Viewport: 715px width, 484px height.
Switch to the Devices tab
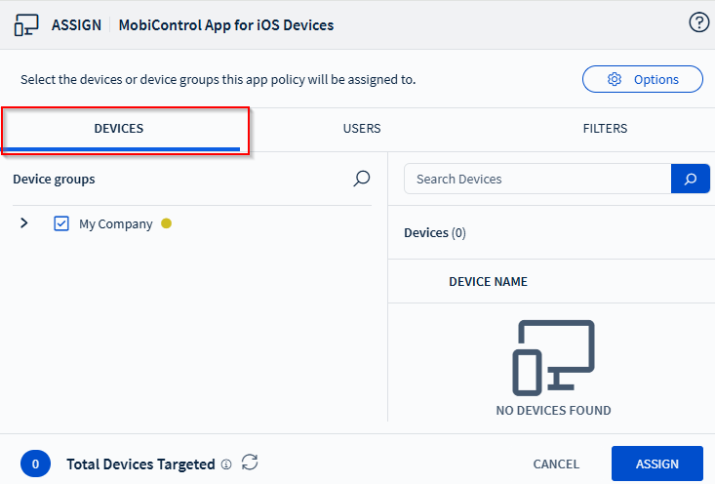(119, 129)
